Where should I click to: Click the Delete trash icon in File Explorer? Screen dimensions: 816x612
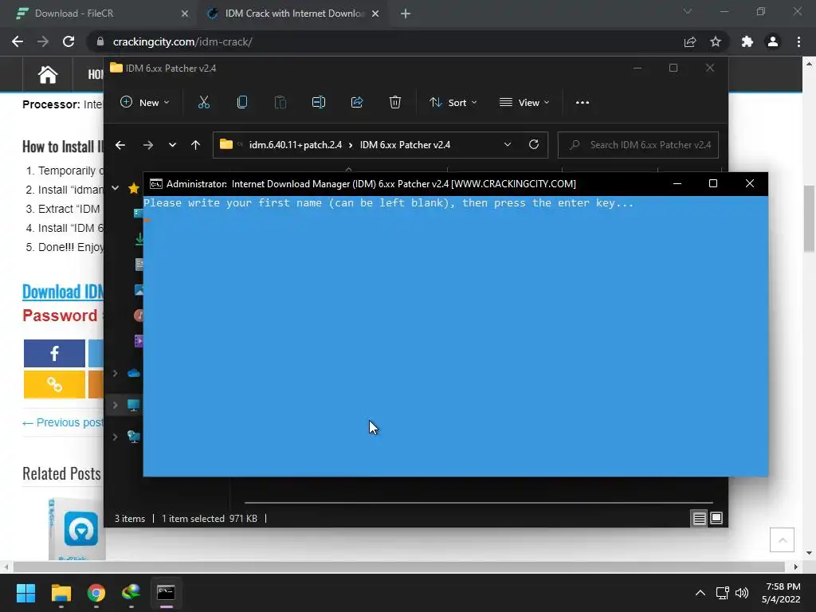click(395, 103)
